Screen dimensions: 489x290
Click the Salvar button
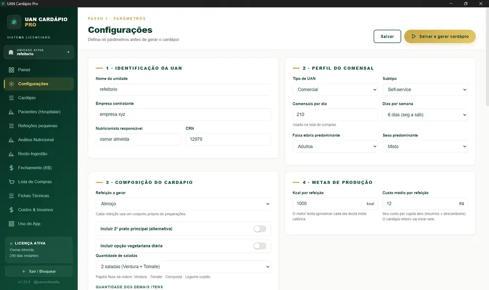(x=387, y=37)
